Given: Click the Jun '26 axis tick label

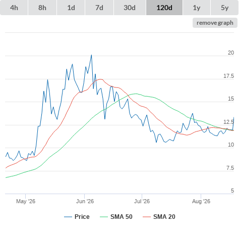Looking at the screenshot, I should pyautogui.click(x=85, y=201).
